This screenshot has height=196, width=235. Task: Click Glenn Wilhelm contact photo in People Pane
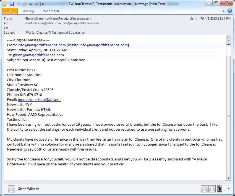pyautogui.click(x=11, y=189)
